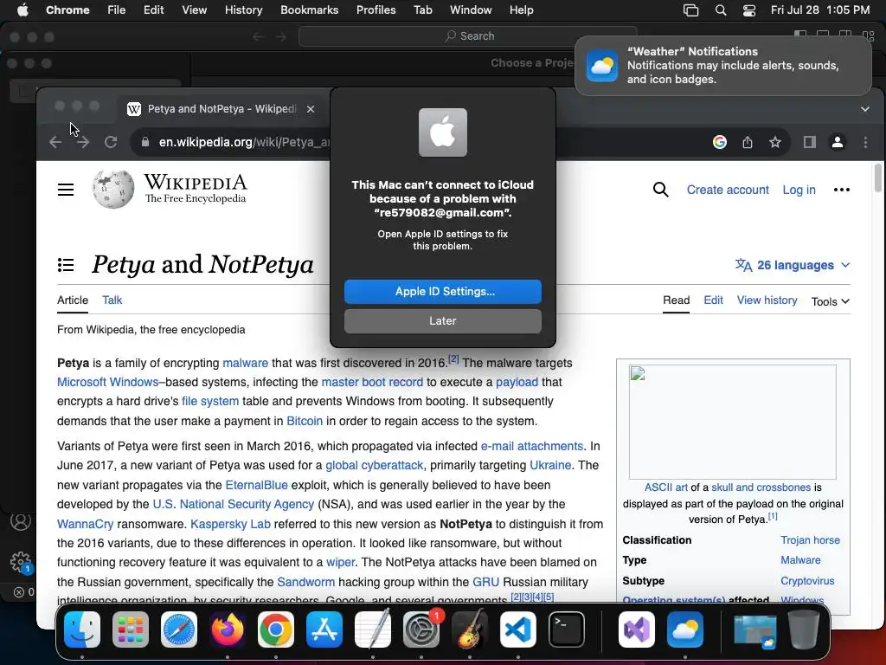Open Launchpad from the dock
The height and width of the screenshot is (665, 886).
coord(131,629)
